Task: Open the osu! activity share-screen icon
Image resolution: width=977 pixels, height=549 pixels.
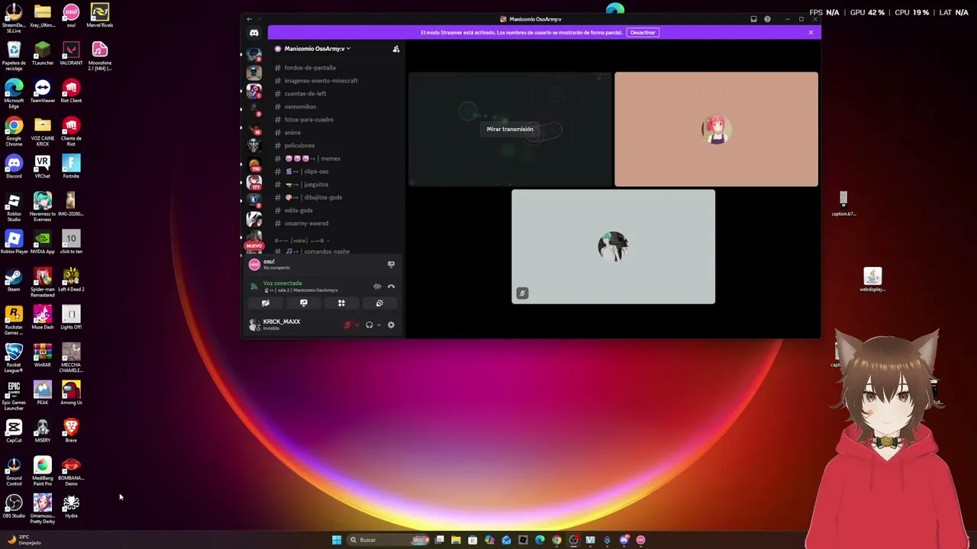Action: [391, 264]
